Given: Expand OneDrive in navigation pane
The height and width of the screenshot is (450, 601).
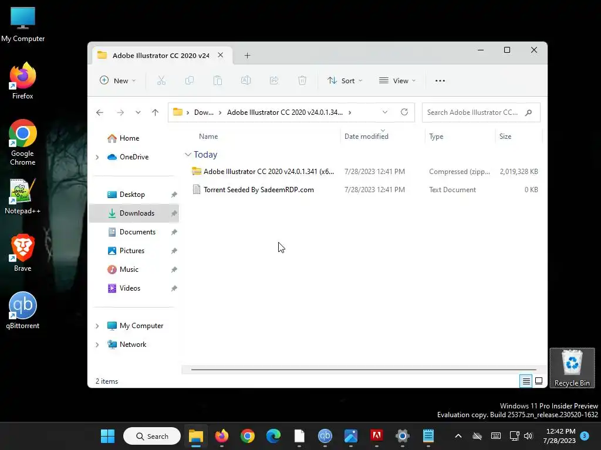Looking at the screenshot, I should [x=97, y=157].
